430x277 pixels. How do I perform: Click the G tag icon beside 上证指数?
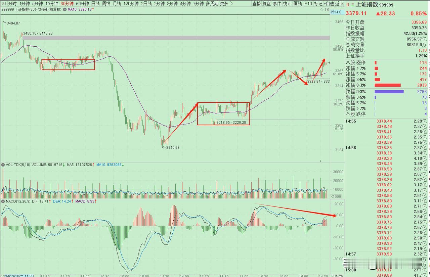coord(348,5)
